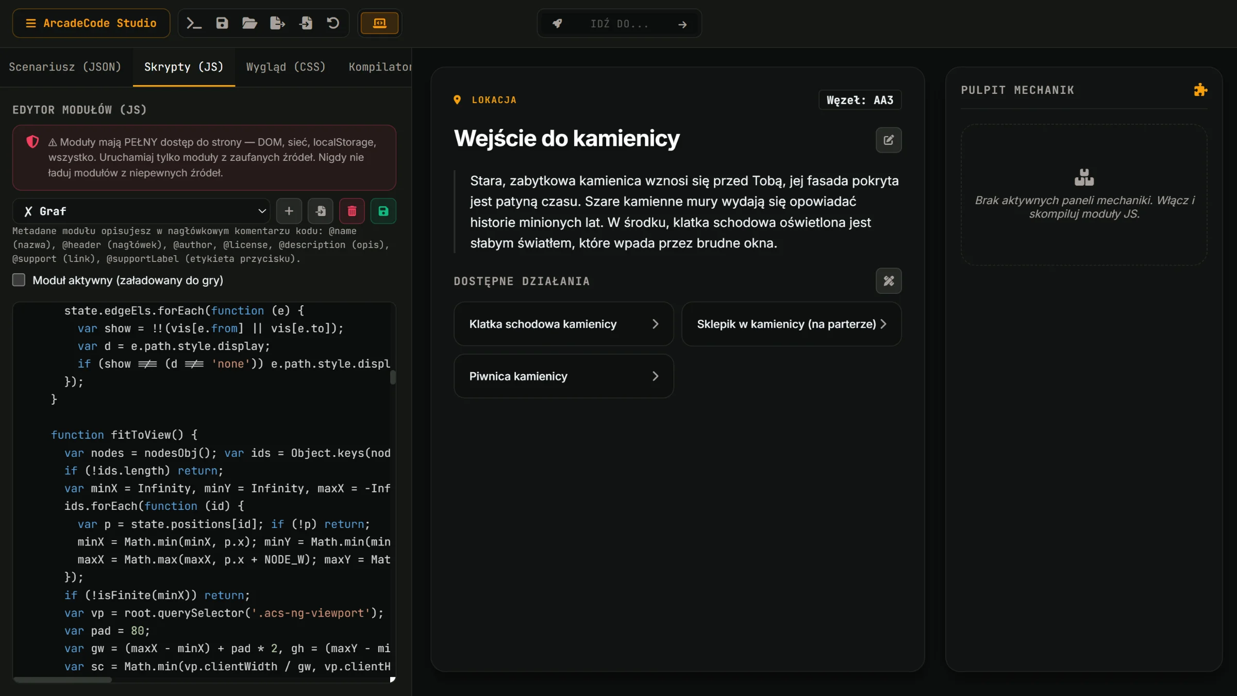Click the save floppy disk toolbar icon

(x=222, y=23)
